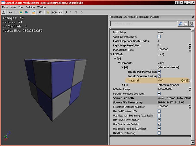Expand Elements [1] entry arrow
The width and height of the screenshot is (196, 146).
[122, 85]
